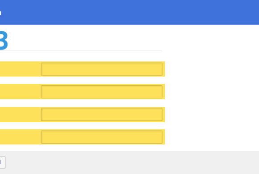Click the yellow label area of third row
Viewport: 259px width, 174px height.
[20, 114]
